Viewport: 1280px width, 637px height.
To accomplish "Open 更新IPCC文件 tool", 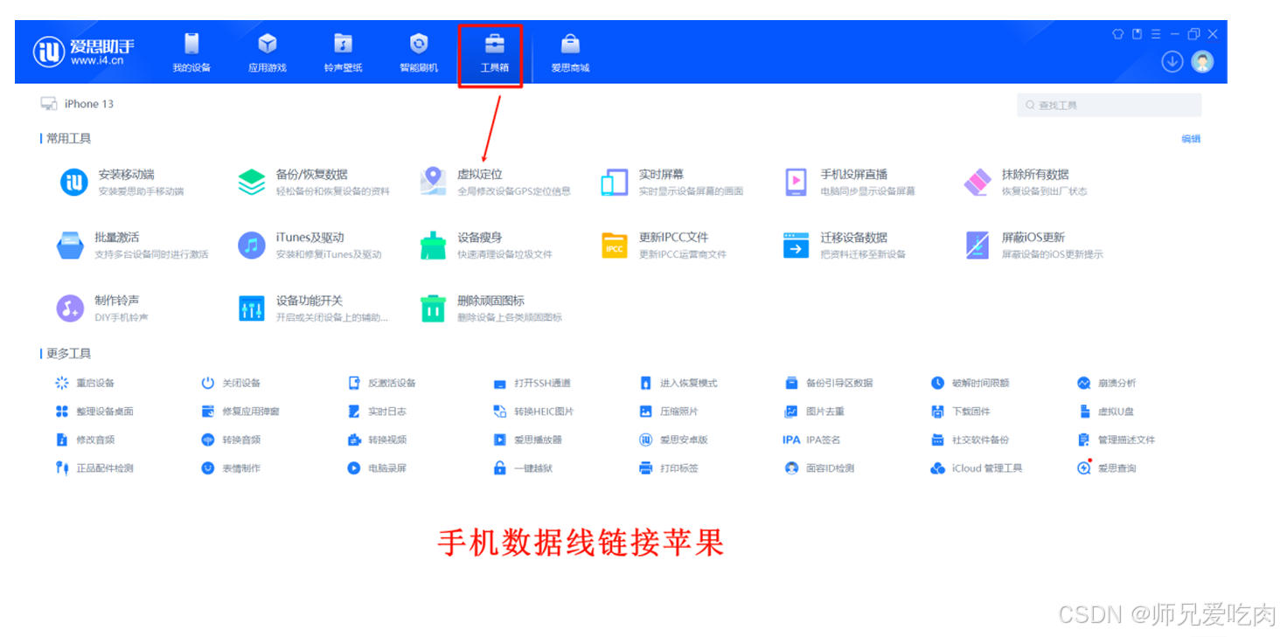I will tap(664, 245).
